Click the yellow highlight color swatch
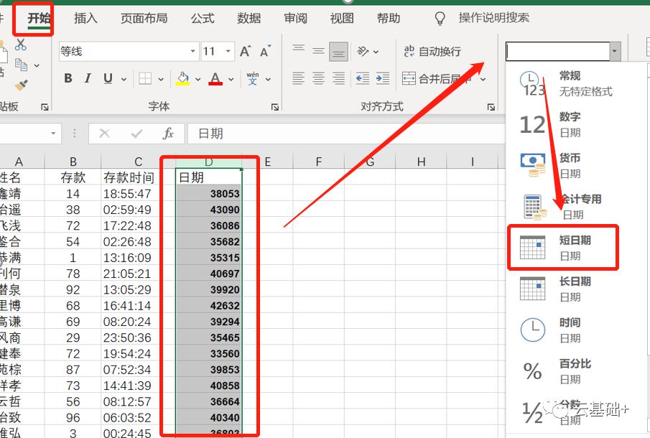 (182, 83)
